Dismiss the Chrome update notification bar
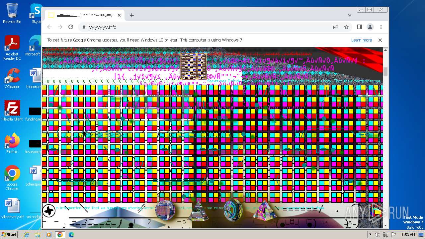Image resolution: width=425 pixels, height=239 pixels. point(380,40)
